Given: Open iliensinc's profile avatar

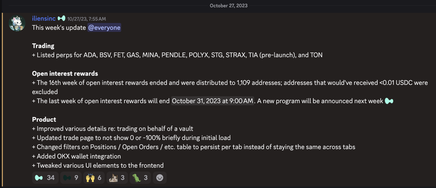Looking at the screenshot, I should click(x=17, y=23).
